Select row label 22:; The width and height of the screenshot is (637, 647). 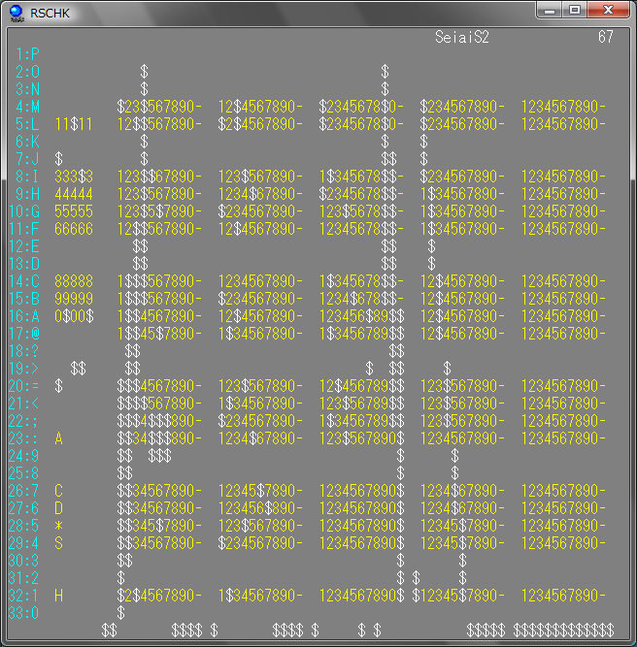[x=24, y=421]
